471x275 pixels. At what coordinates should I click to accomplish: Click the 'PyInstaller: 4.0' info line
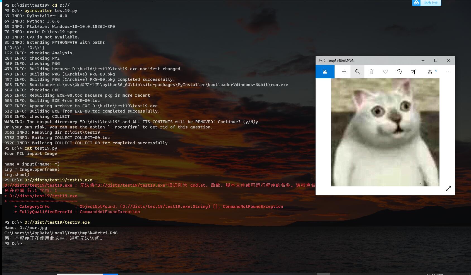point(36,16)
